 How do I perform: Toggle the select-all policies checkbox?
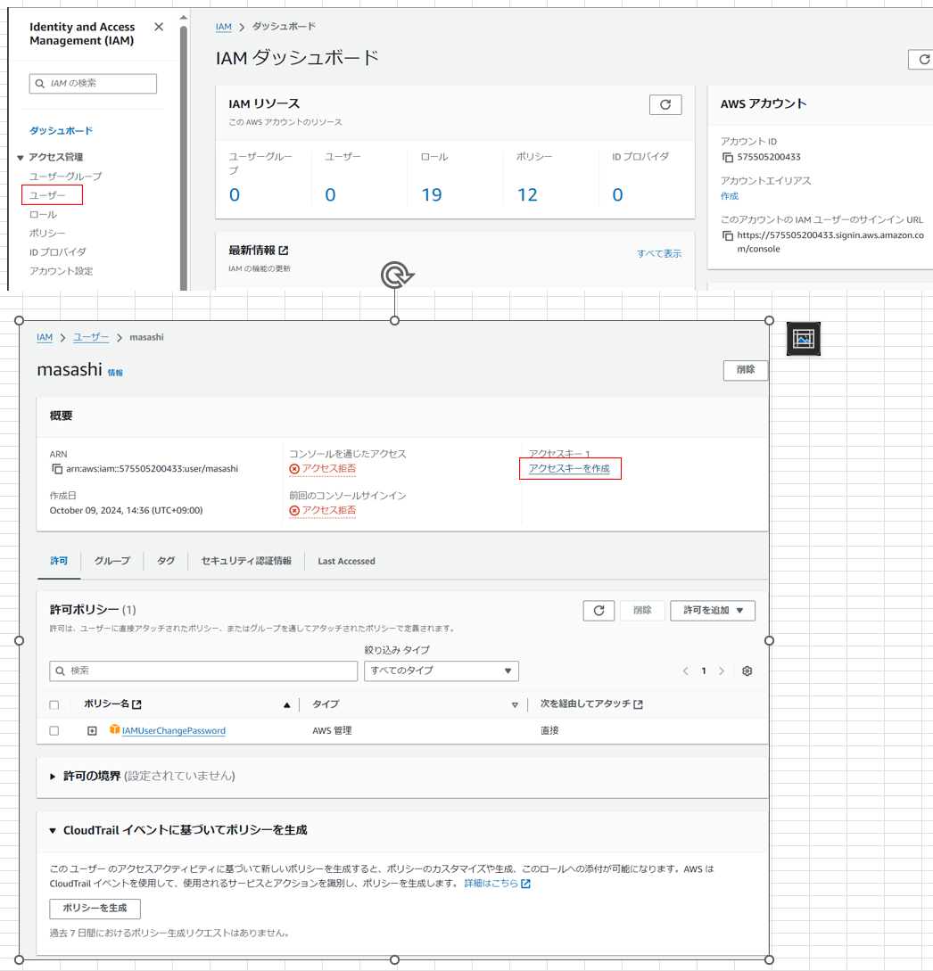(x=54, y=704)
